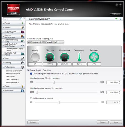Toggle Enable Graphics OverDrive checkbox
The width and height of the screenshot is (125, 127).
point(28,70)
